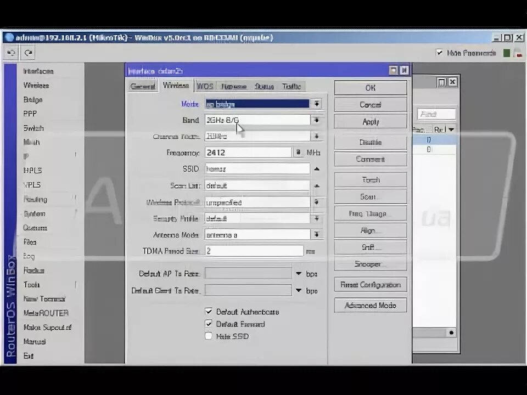Click the Advanced Mode button
The image size is (527, 395).
pos(371,306)
